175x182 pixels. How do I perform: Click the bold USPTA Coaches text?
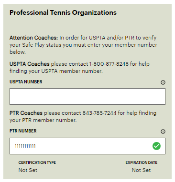[30, 64]
